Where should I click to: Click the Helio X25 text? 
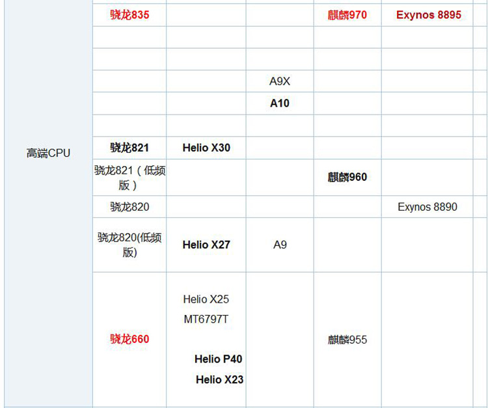click(x=206, y=299)
